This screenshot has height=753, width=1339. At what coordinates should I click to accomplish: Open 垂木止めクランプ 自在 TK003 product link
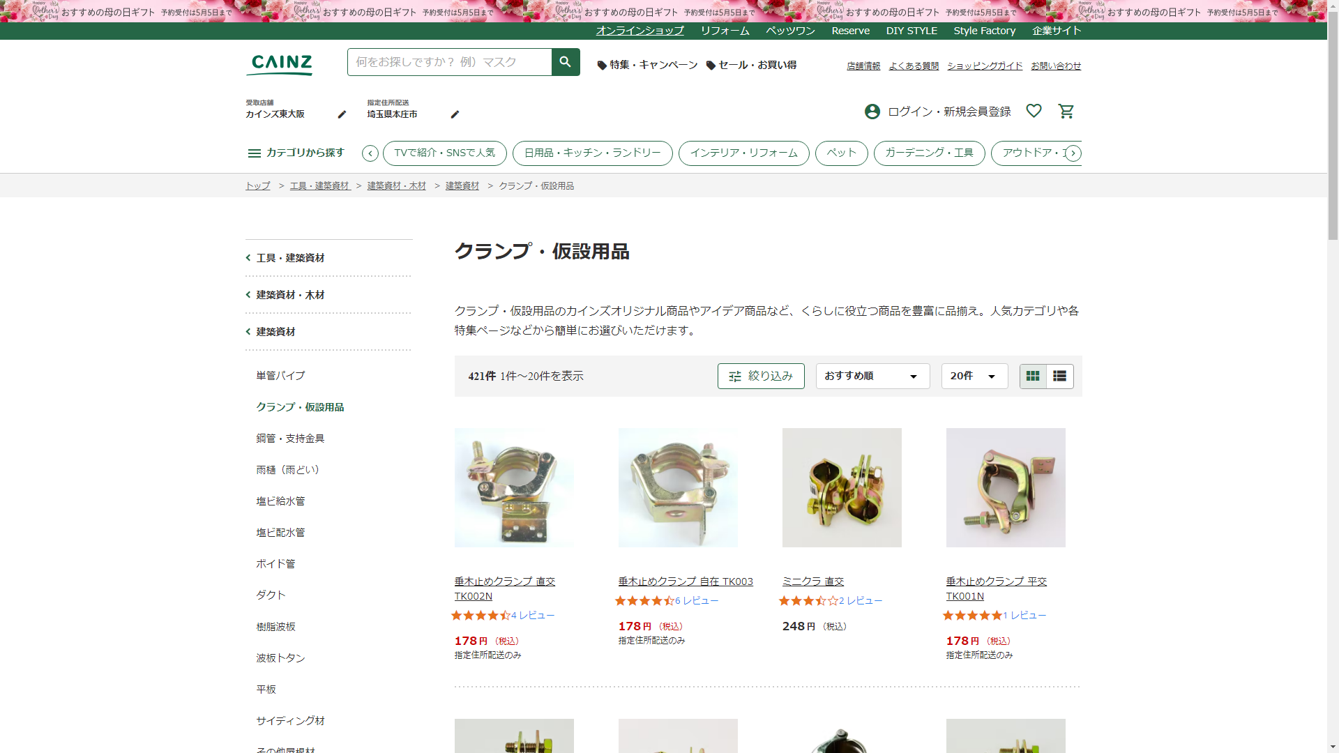click(686, 581)
